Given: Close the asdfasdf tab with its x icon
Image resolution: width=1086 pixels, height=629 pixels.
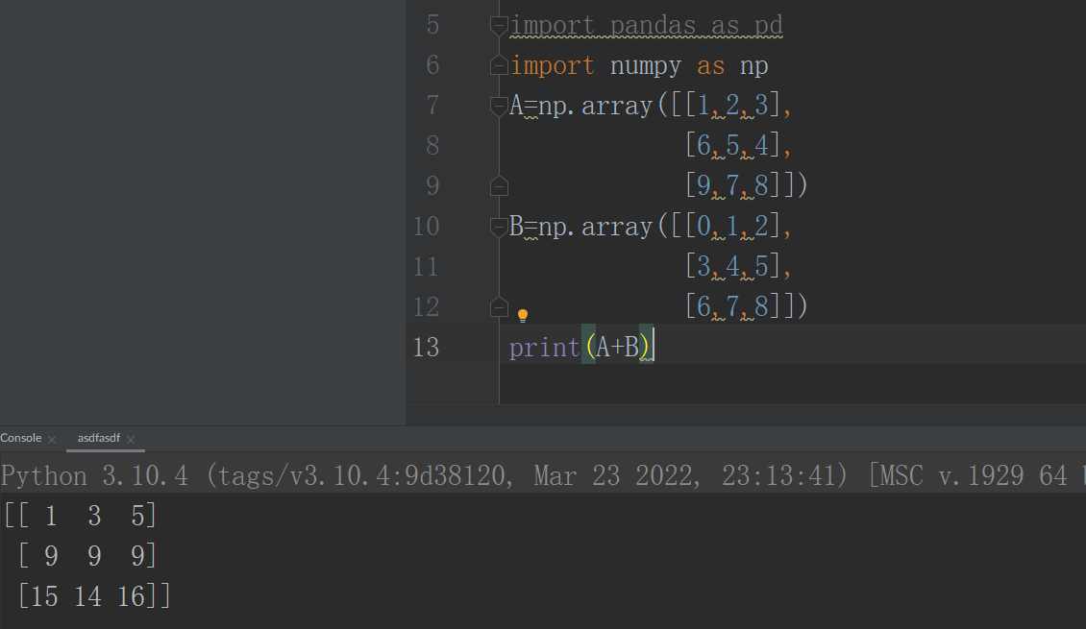Looking at the screenshot, I should pos(132,438).
